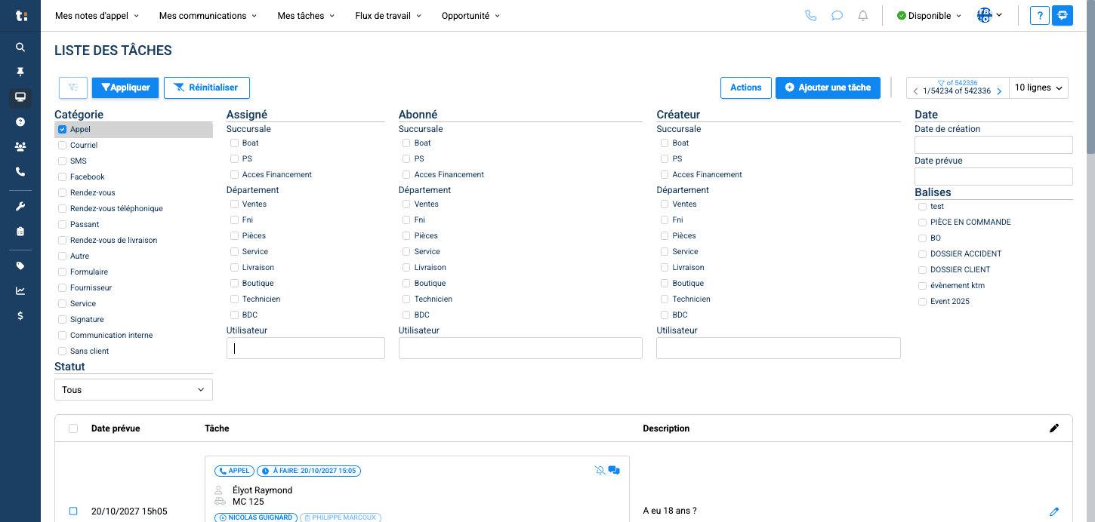Click the pin icon in the sidebar
Screen dimensions: 1095x522
click(20, 72)
